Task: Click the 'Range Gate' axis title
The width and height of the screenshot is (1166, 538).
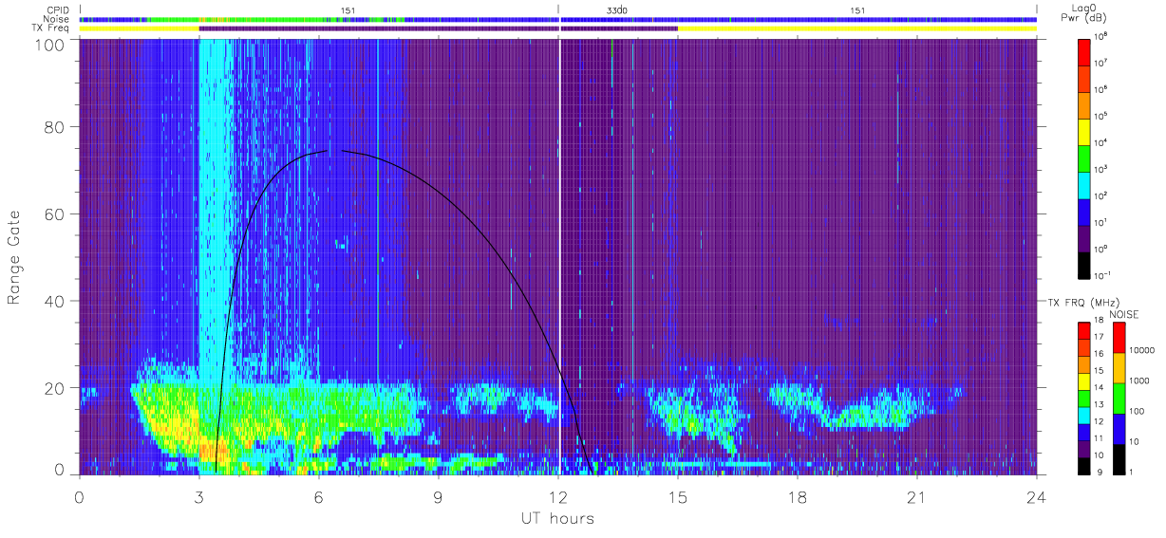Action: point(15,257)
